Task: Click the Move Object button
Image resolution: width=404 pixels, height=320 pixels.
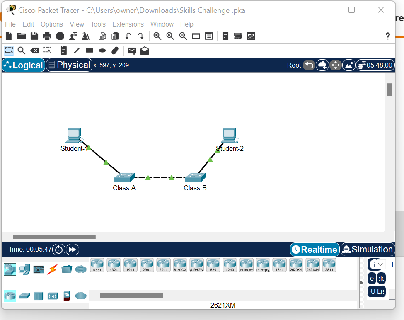Action: point(336,65)
